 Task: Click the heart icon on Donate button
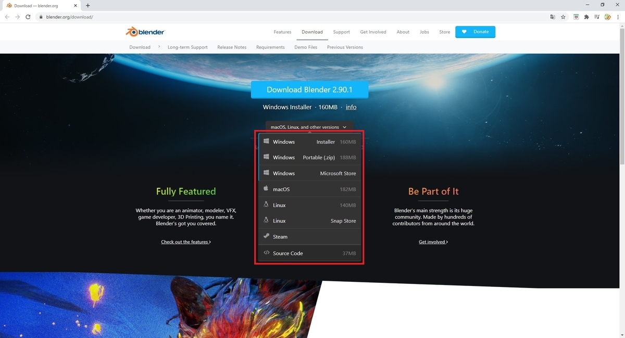(x=465, y=32)
